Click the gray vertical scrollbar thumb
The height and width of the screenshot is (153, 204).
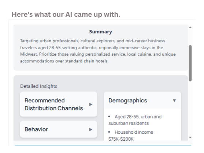coord(190,63)
